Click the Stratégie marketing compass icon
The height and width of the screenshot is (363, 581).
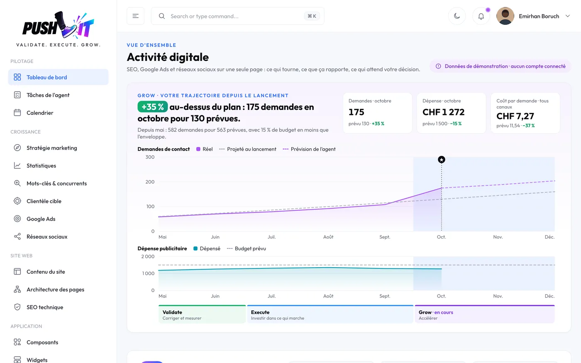17,148
